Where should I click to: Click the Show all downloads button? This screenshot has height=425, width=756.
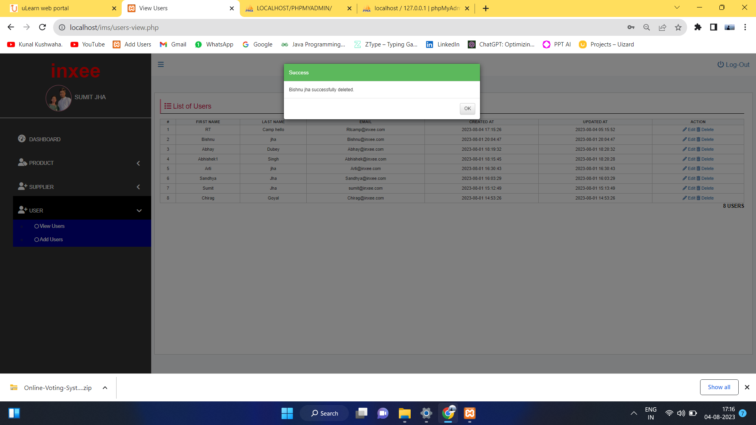(x=719, y=387)
